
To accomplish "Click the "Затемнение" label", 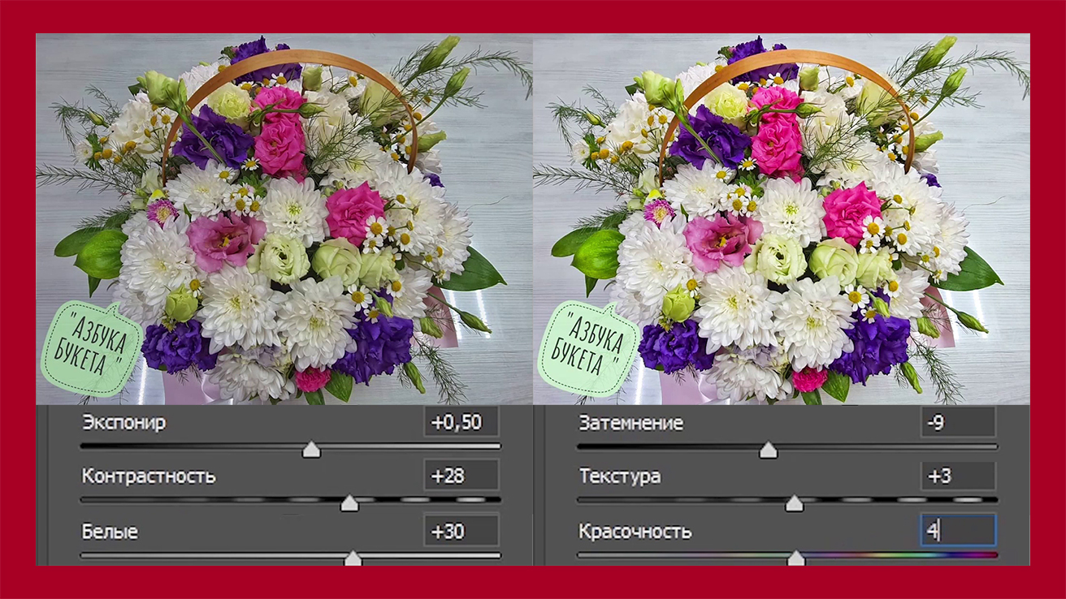I will pyautogui.click(x=630, y=423).
